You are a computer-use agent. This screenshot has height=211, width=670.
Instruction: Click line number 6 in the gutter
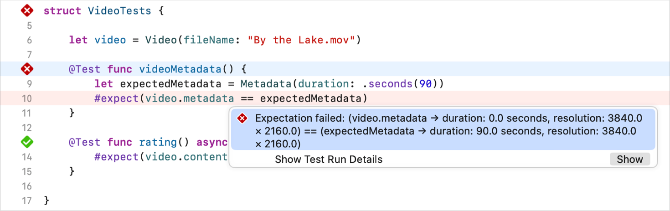coord(29,40)
